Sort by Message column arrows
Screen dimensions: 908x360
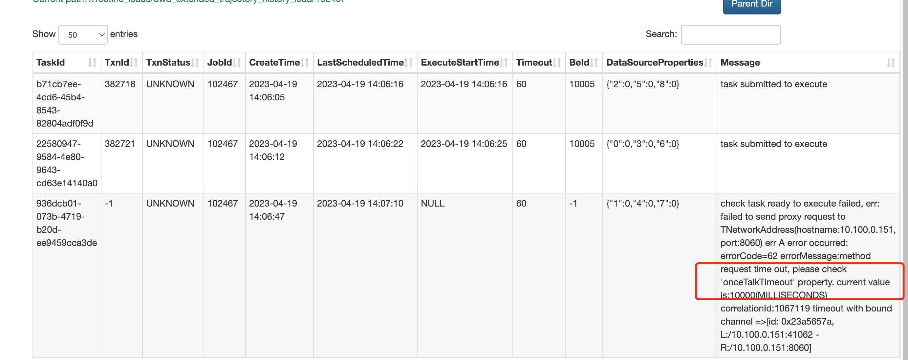[891, 63]
